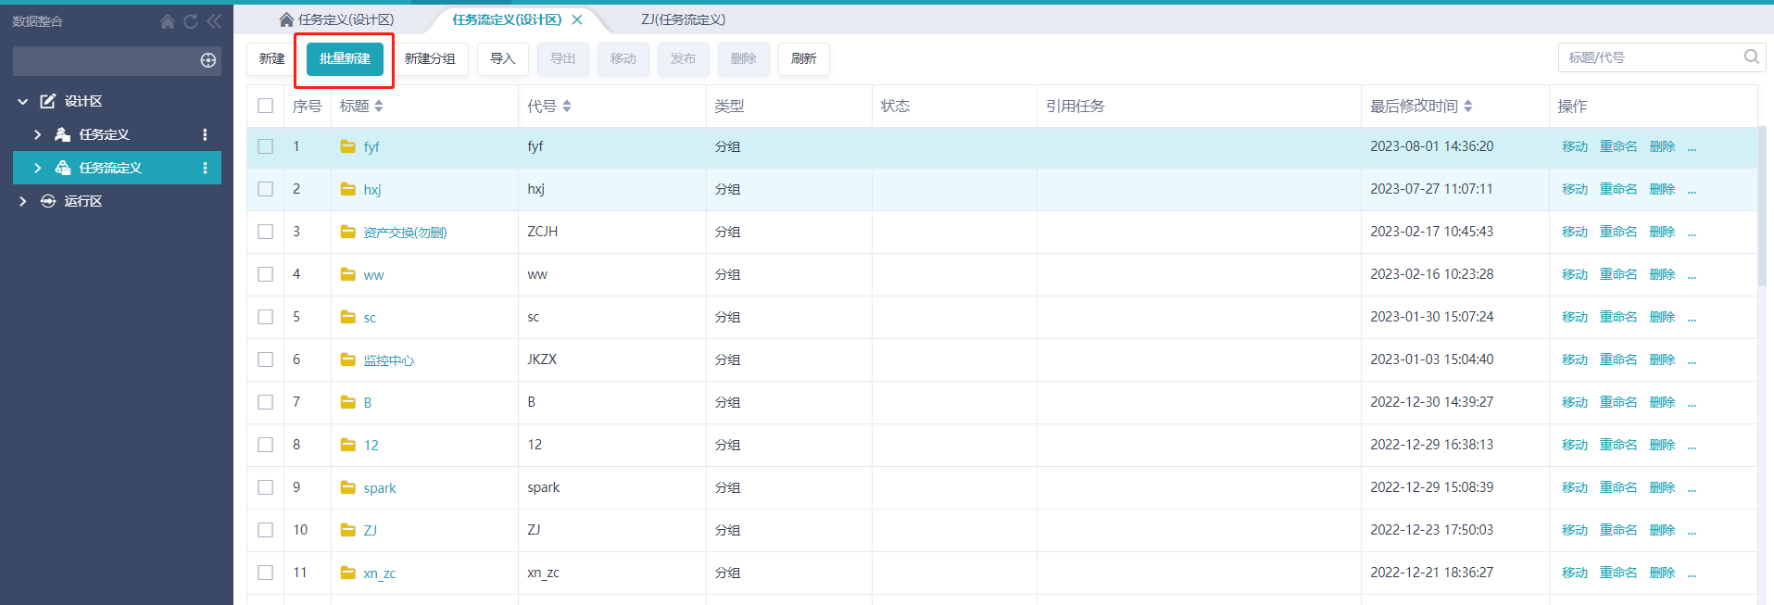Click the folder icon of the spark row
Viewport: 1774px width, 605px height.
348,487
